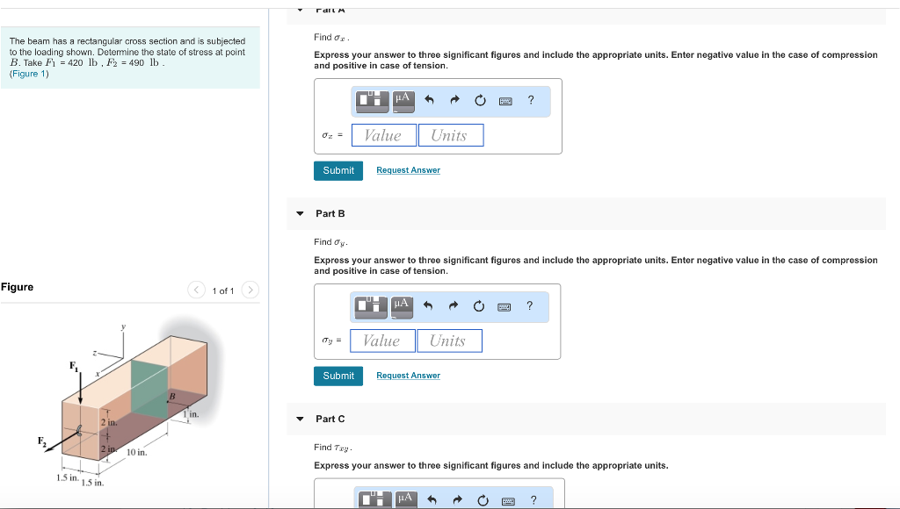This screenshot has width=900, height=509.
Task: Undo in the Part A answer toolbar
Action: coord(429,100)
